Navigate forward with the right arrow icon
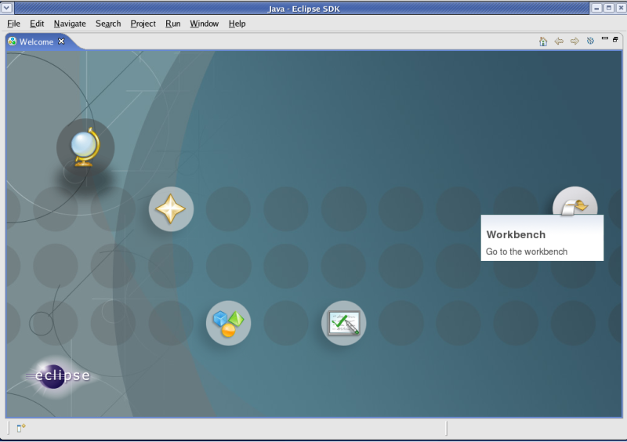627x442 pixels. click(x=574, y=41)
